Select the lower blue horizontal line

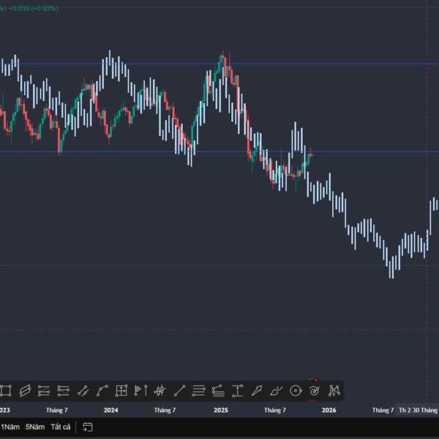366,152
